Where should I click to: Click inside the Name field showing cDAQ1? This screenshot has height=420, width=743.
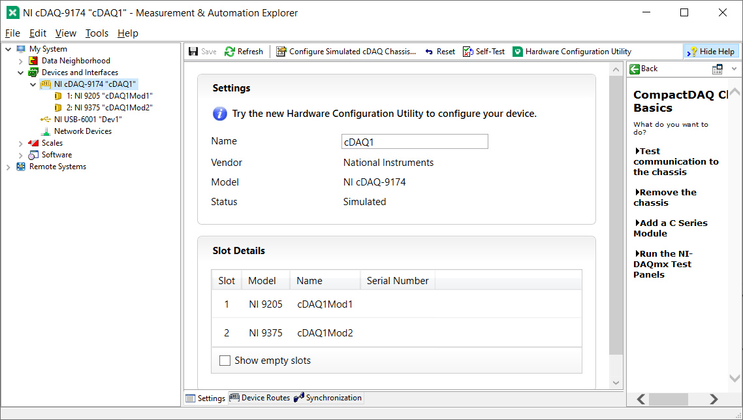414,141
